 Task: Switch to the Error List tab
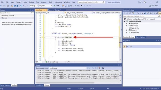click(39, 85)
